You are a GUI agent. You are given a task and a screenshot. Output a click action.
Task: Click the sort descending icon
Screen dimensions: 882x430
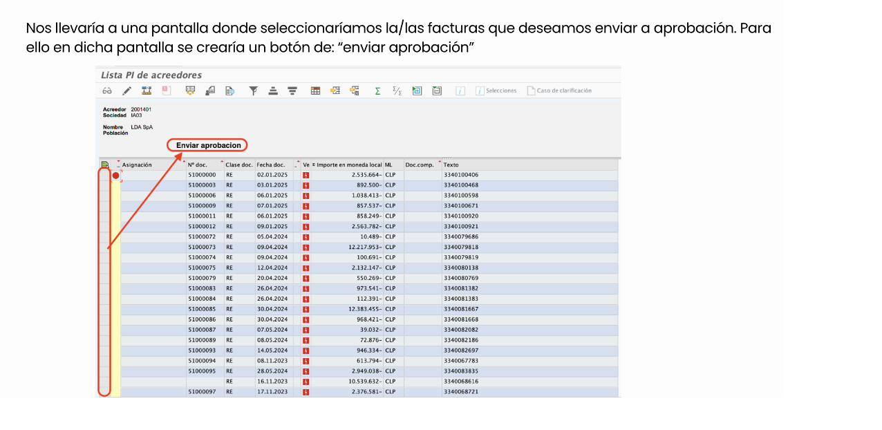pyautogui.click(x=292, y=91)
